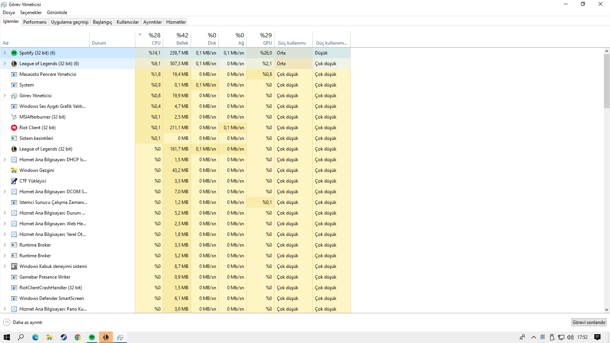
Task: Select the İstemci Sunucu Çalışma Zamanı row
Action: click(x=175, y=202)
